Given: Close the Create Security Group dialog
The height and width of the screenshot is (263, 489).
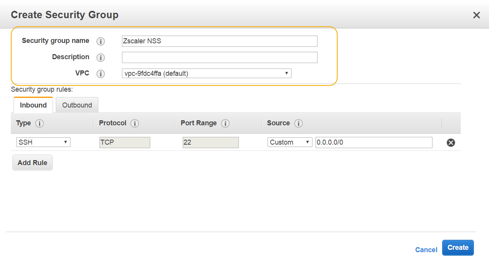Looking at the screenshot, I should pyautogui.click(x=476, y=15).
